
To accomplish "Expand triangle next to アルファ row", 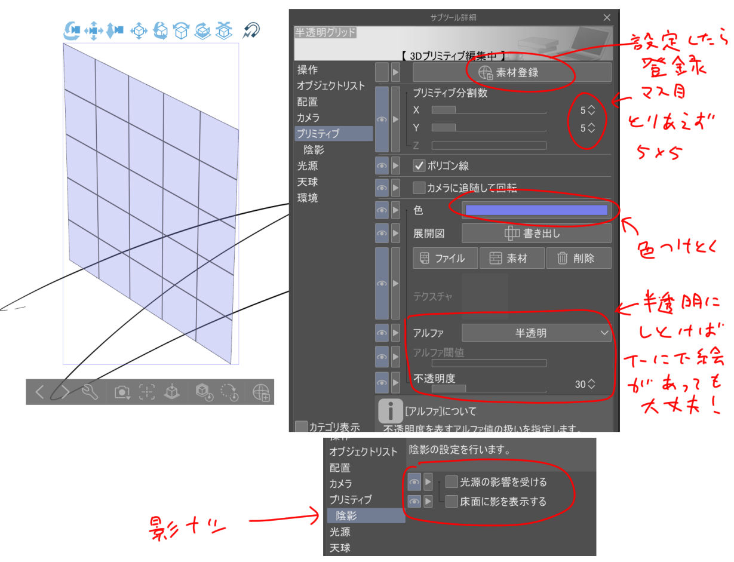I will pyautogui.click(x=395, y=333).
